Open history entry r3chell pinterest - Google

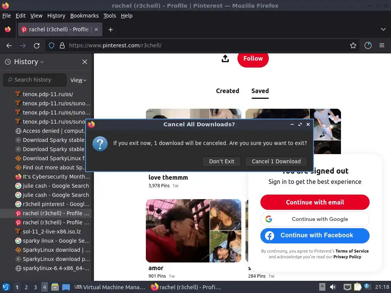(x=46, y=204)
